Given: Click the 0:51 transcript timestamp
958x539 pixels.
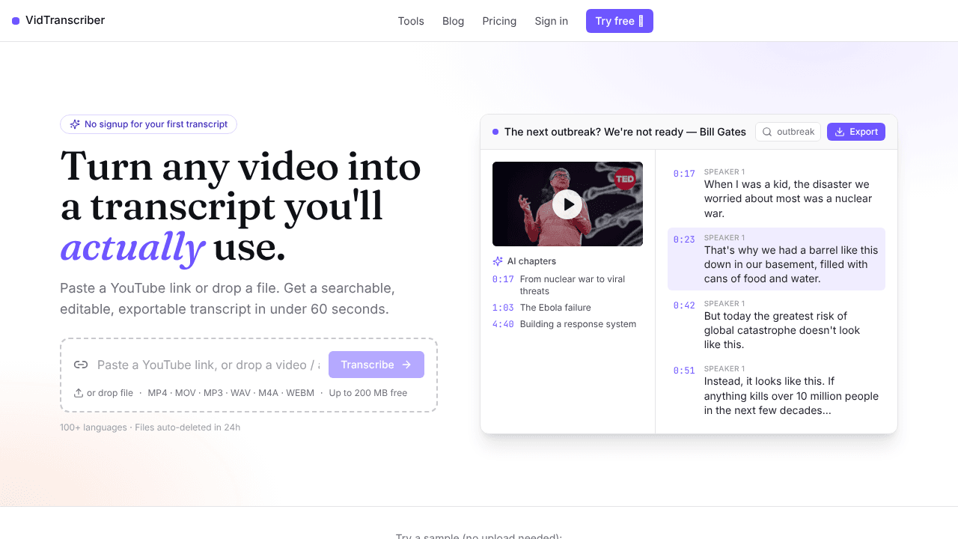Looking at the screenshot, I should 684,371.
